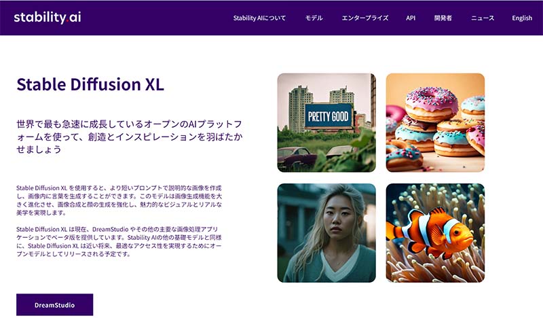
Task: Select the 開発者 navigation item
Action: click(443, 18)
